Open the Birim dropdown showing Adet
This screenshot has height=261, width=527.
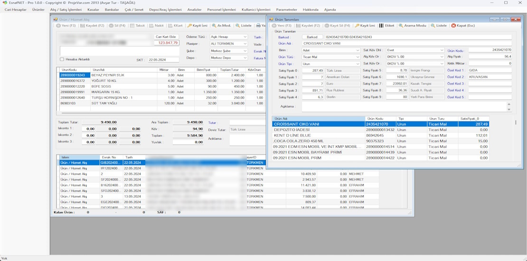(331, 50)
